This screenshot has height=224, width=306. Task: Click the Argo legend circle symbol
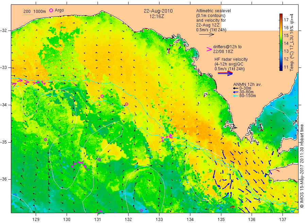51,10
